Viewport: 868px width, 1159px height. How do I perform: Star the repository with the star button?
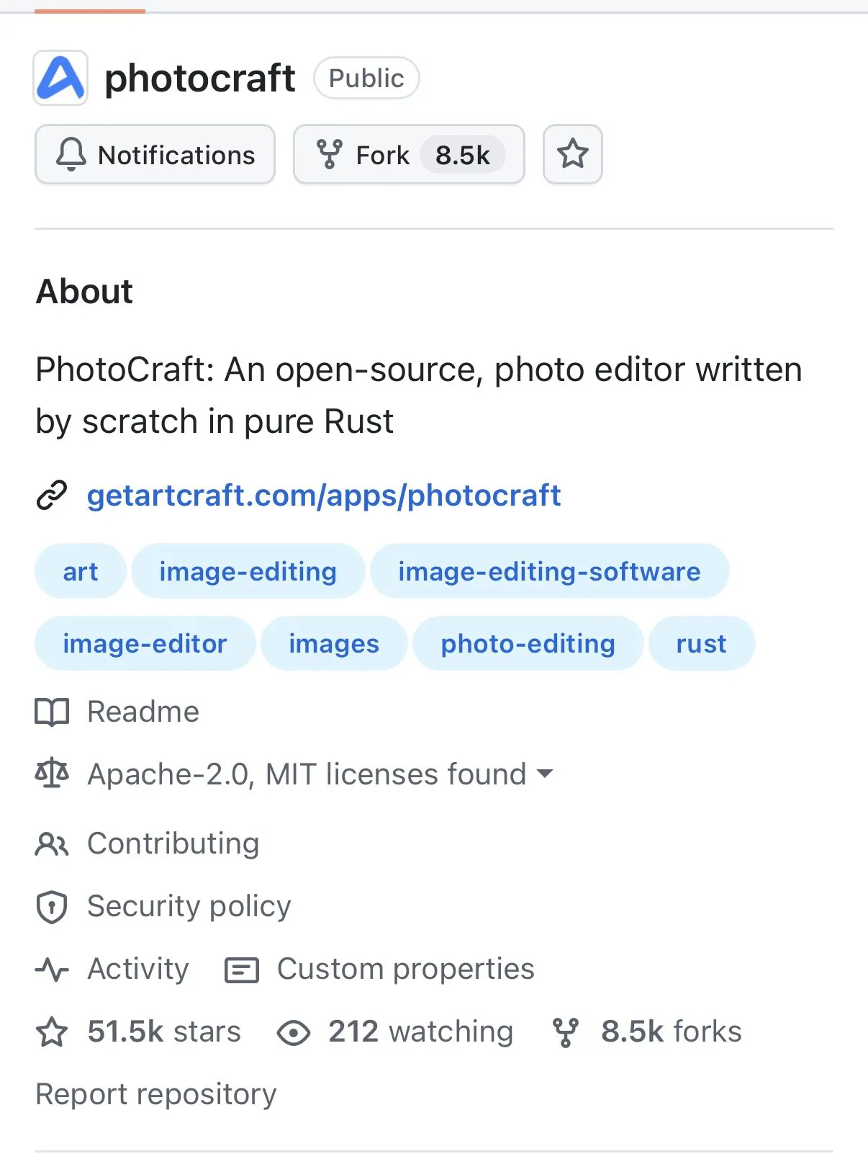tap(572, 154)
